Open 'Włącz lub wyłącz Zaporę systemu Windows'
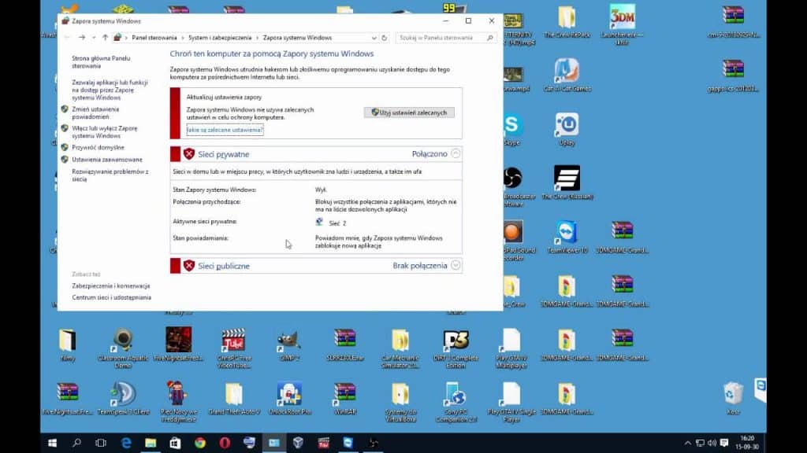The width and height of the screenshot is (807, 453). pyautogui.click(x=105, y=132)
